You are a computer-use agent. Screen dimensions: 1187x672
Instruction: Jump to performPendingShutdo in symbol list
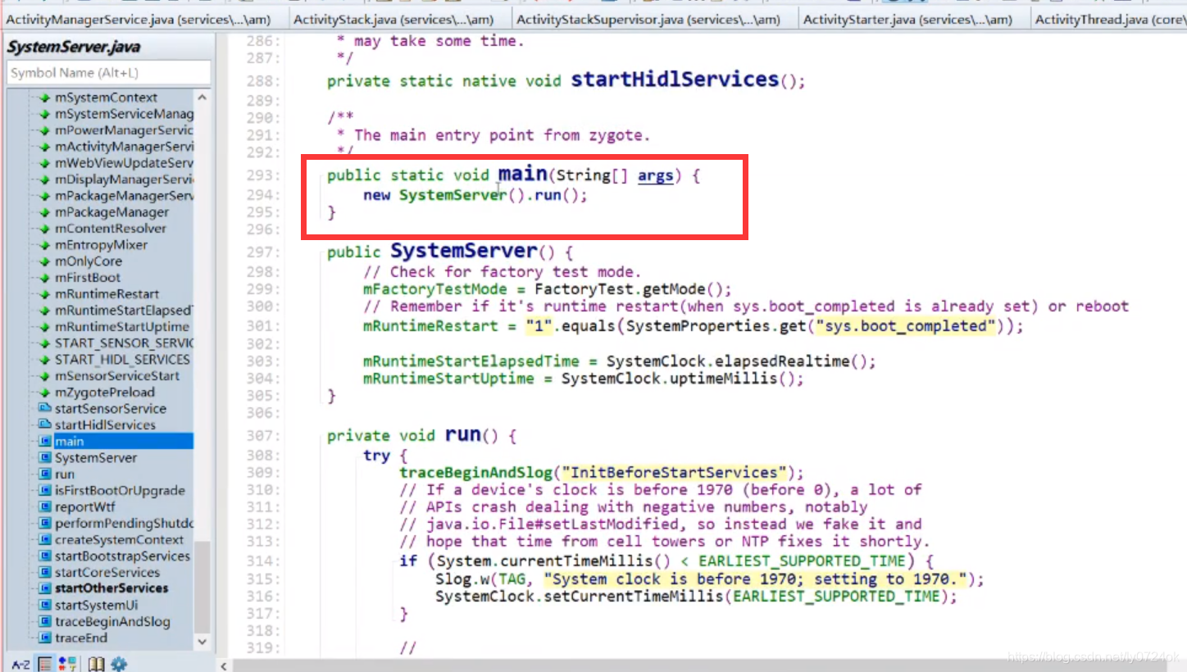click(124, 524)
